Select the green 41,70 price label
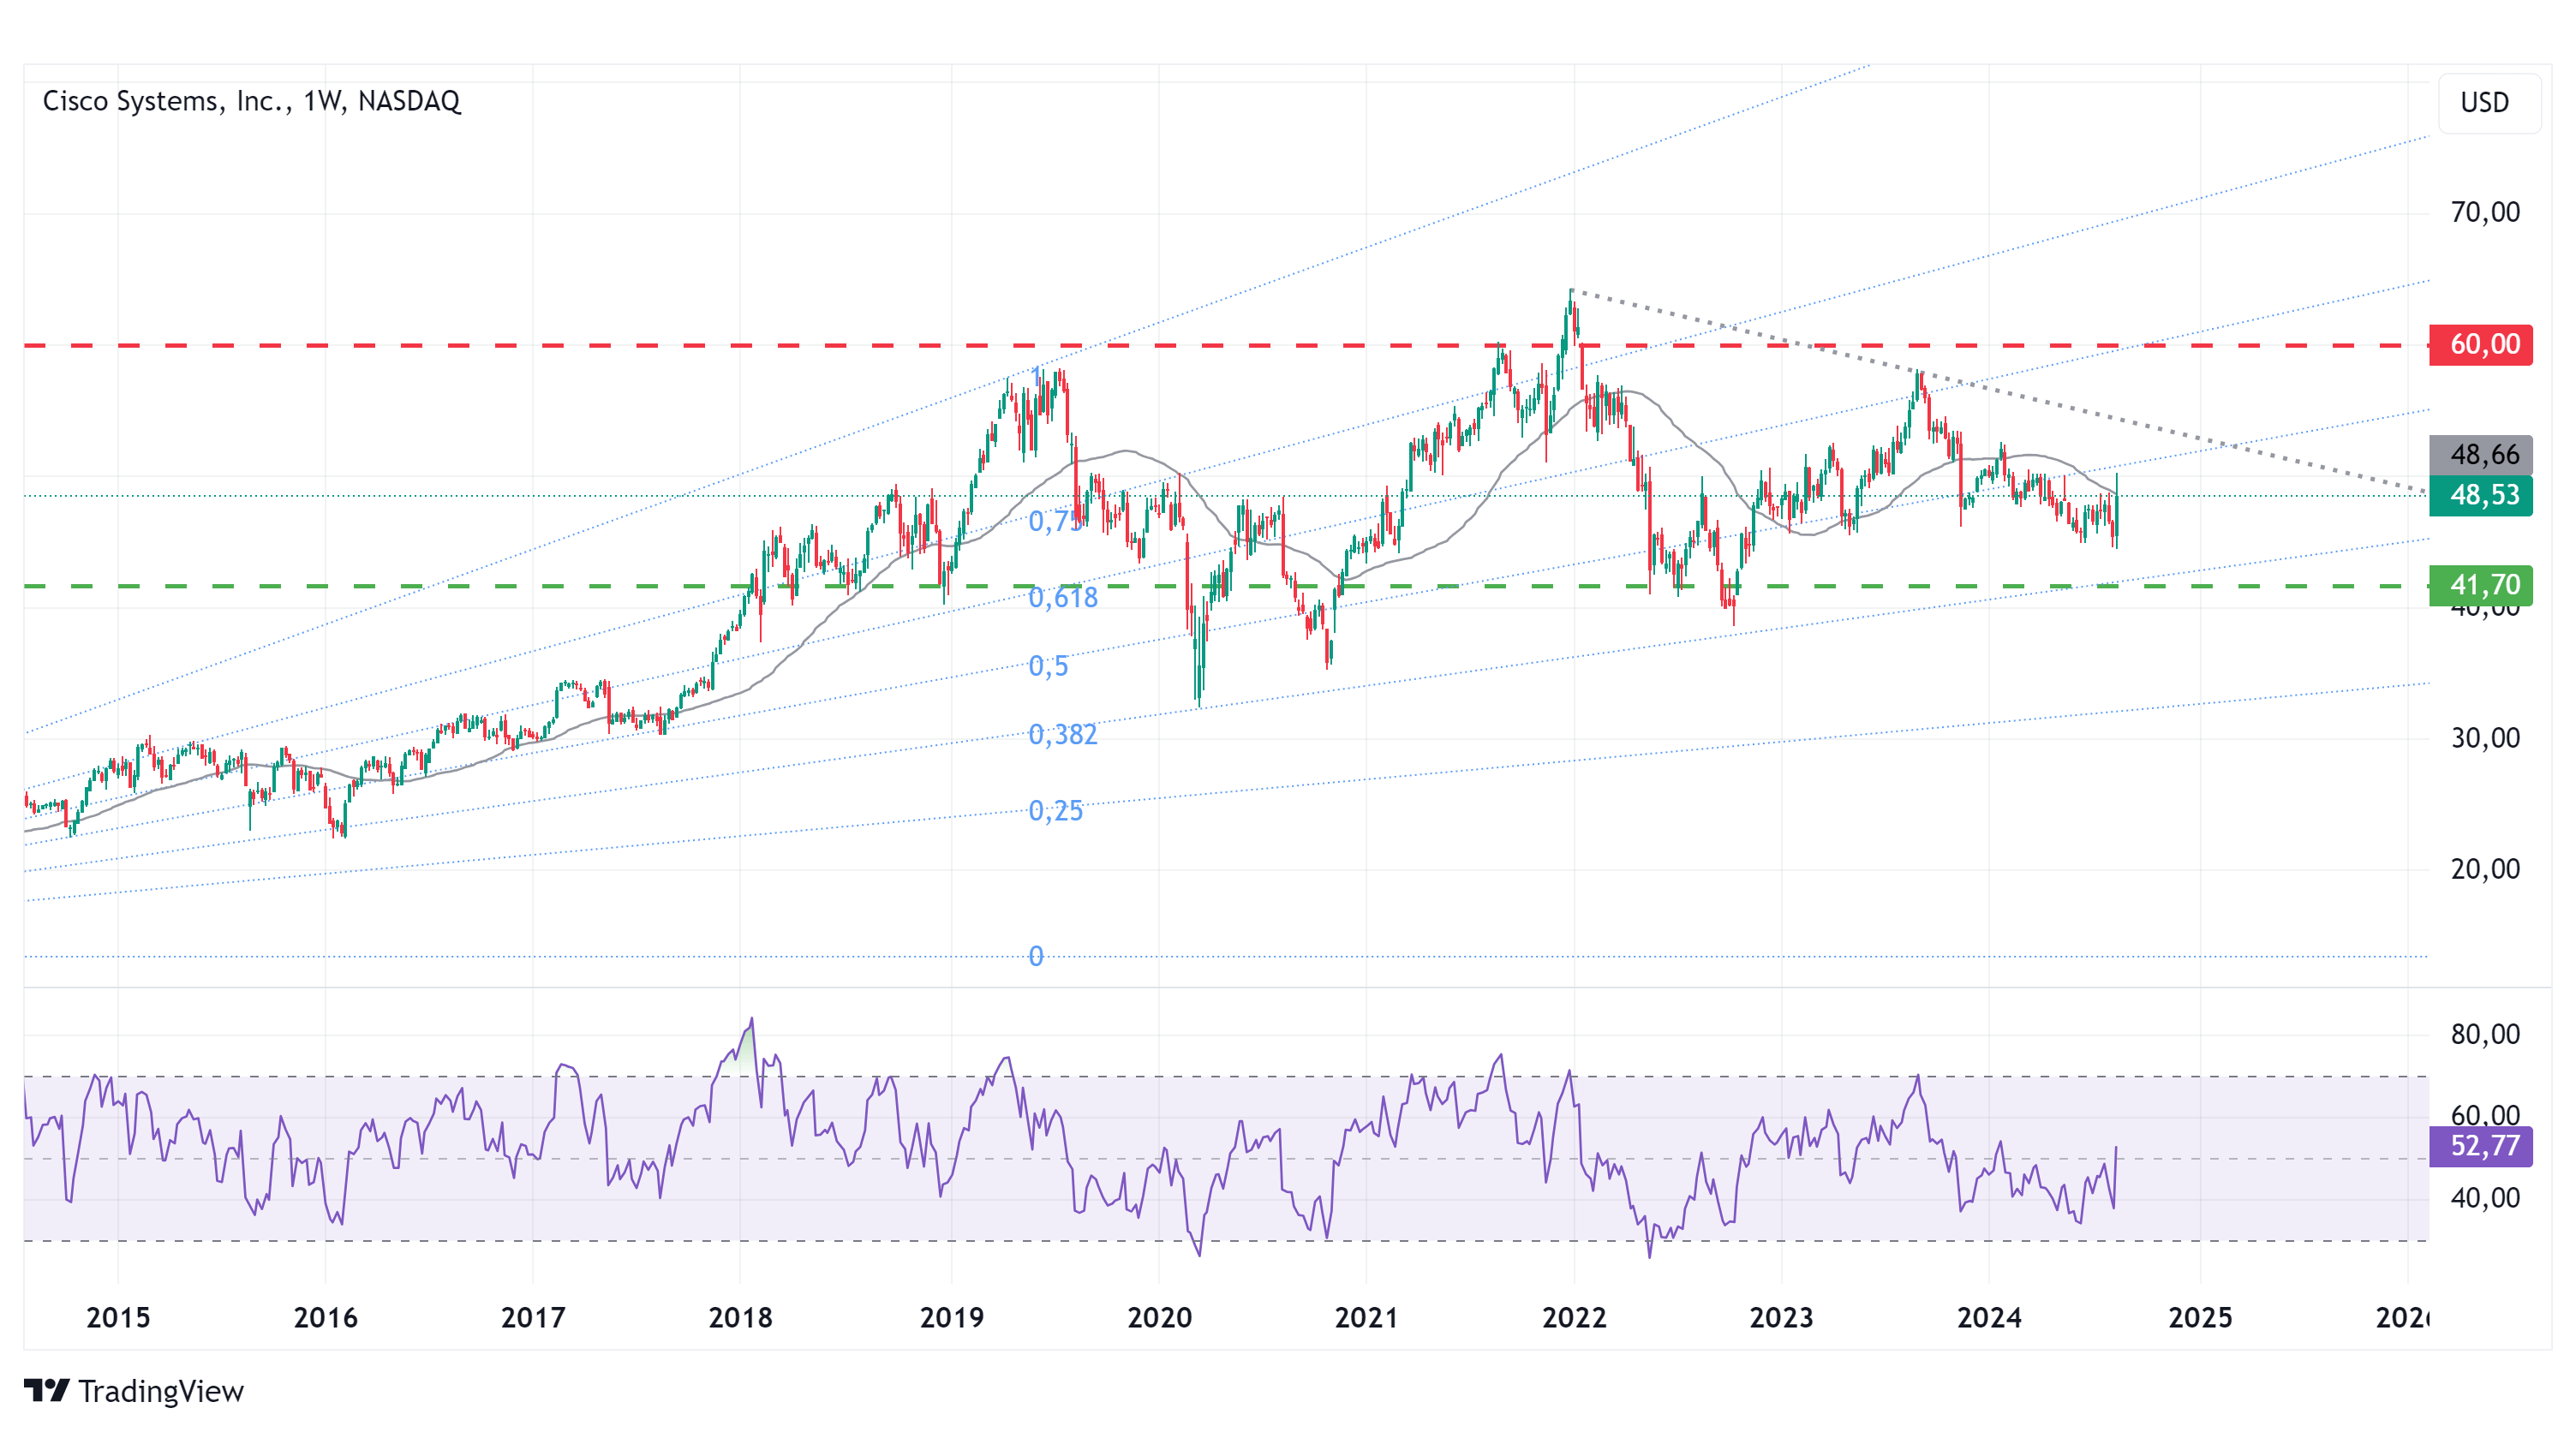The width and height of the screenshot is (2576, 1432). [2480, 585]
